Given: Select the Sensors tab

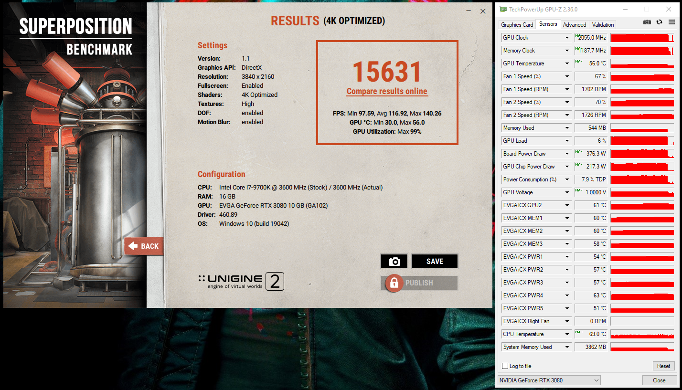Looking at the screenshot, I should [548, 24].
